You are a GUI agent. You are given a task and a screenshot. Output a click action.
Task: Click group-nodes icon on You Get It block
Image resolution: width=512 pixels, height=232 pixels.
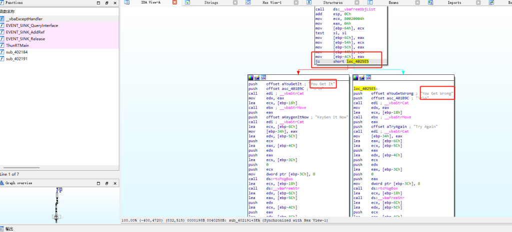tap(263, 77)
